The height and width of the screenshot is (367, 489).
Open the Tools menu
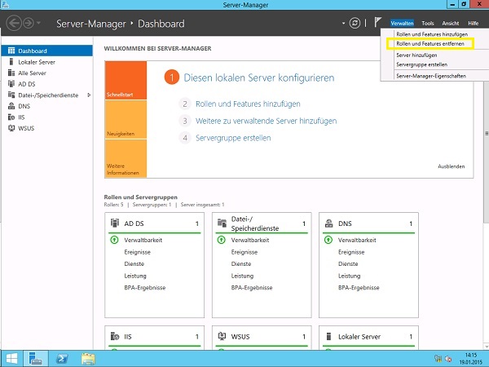[x=428, y=23]
